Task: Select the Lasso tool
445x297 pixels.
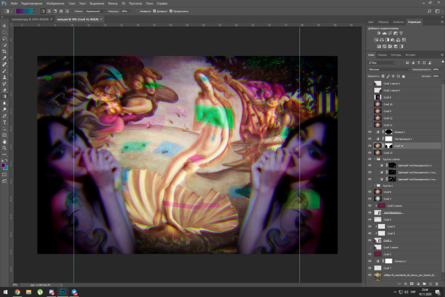Action: [x=4, y=38]
